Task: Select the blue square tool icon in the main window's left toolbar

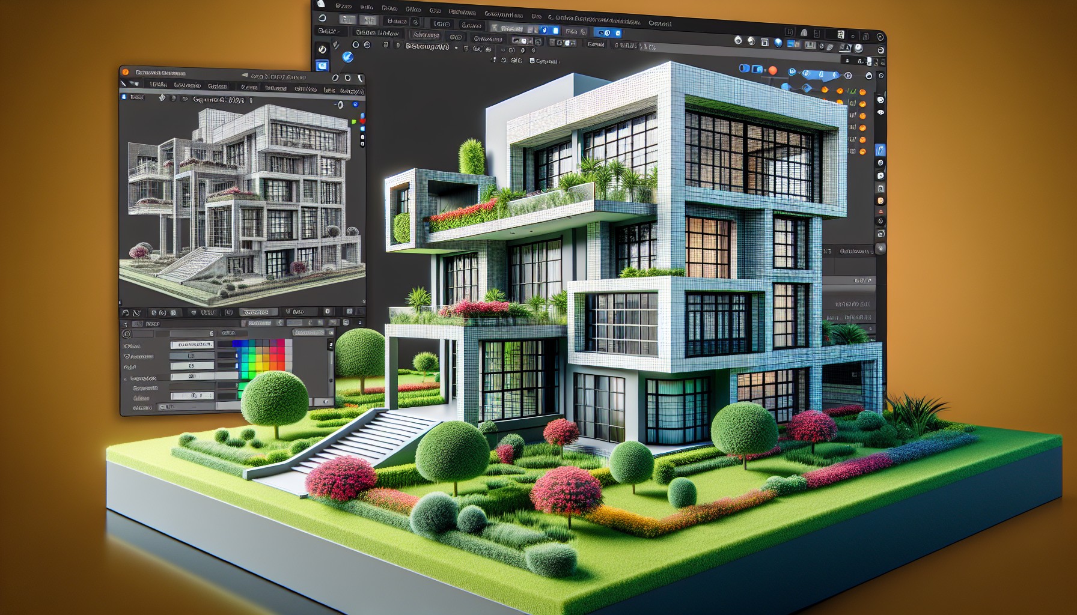Action: click(x=322, y=65)
